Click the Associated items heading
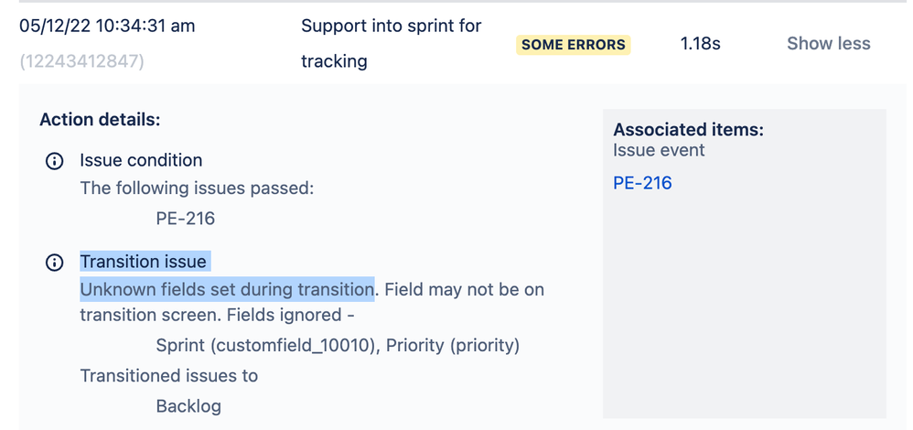The image size is (913, 430). pyautogui.click(x=688, y=129)
